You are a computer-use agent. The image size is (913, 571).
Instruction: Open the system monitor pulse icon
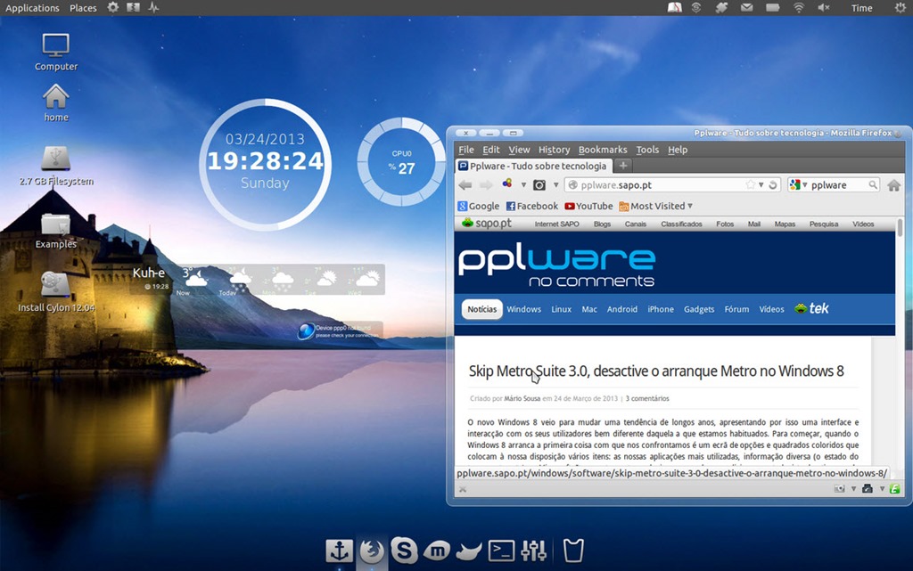coord(153,7)
